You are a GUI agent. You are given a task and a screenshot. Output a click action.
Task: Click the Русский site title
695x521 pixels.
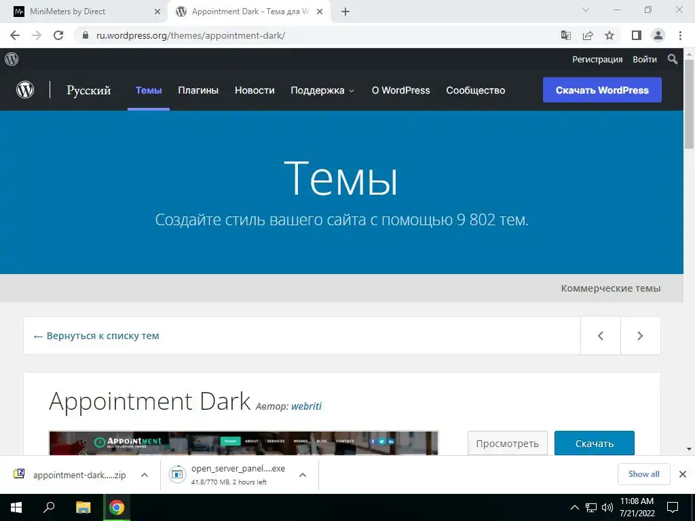pyautogui.click(x=89, y=90)
